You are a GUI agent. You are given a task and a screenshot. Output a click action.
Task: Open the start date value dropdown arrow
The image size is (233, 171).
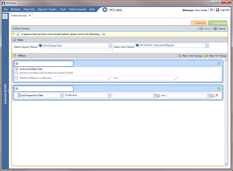click(x=155, y=96)
